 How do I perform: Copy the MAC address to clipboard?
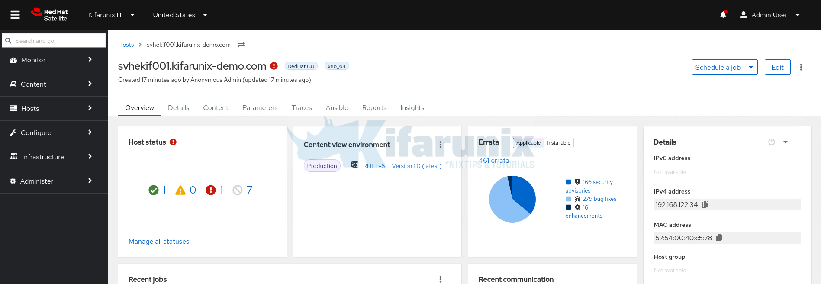(719, 238)
